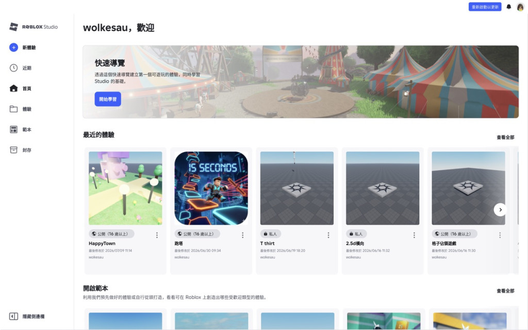528x330 pixels.
Task: Click globe visibility badge on HappyTown
Action: coord(111,234)
